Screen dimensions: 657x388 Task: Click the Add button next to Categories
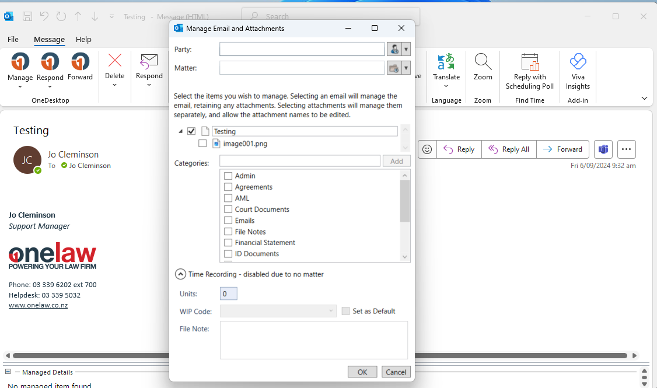(x=397, y=160)
